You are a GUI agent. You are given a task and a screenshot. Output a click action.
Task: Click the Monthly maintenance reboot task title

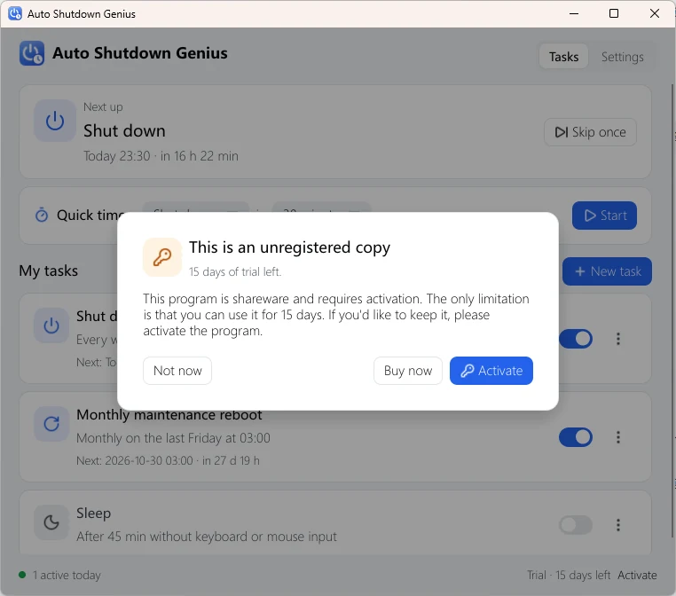(x=169, y=414)
